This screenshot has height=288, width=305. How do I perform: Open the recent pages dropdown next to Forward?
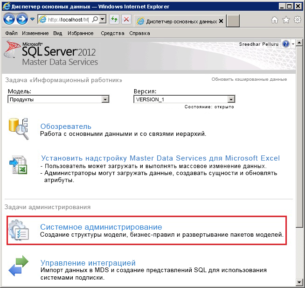(33, 19)
